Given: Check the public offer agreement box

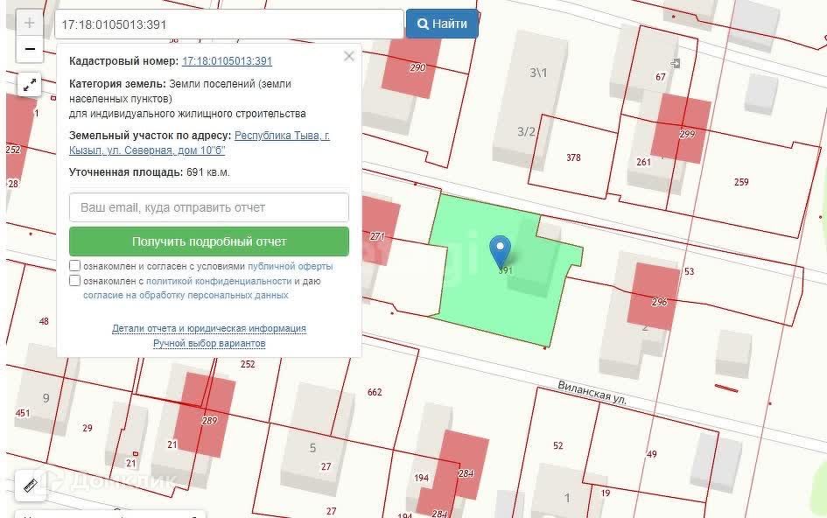Looking at the screenshot, I should click(75, 266).
